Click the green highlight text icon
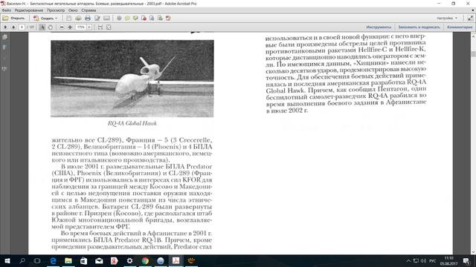The width and height of the screenshot is (476, 267). [135, 18]
